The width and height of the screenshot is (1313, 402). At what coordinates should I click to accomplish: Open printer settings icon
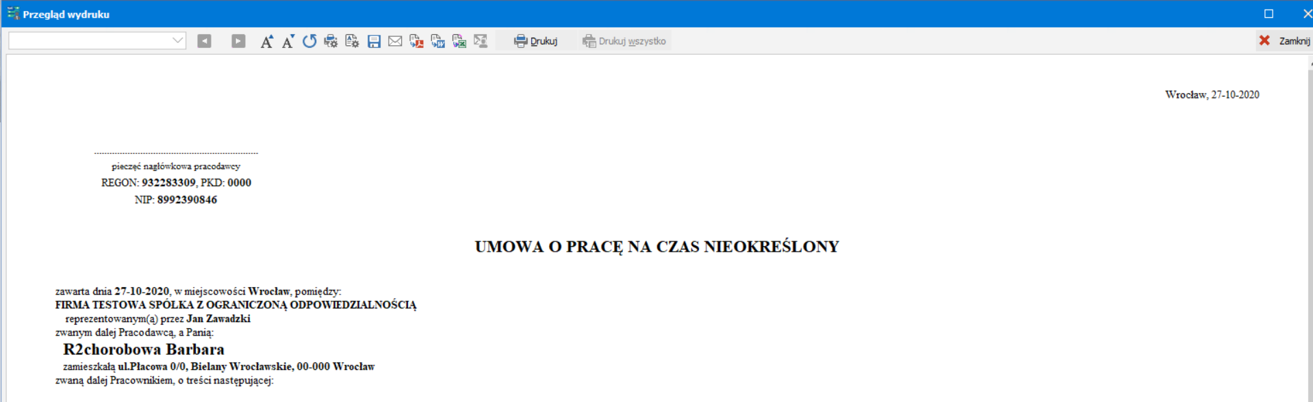[x=331, y=41]
